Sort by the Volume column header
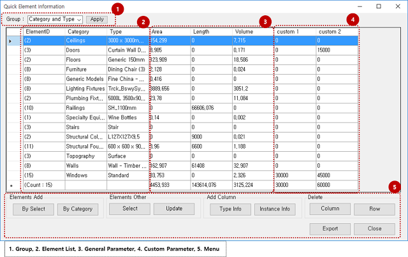The height and width of the screenshot is (257, 408). click(x=253, y=32)
